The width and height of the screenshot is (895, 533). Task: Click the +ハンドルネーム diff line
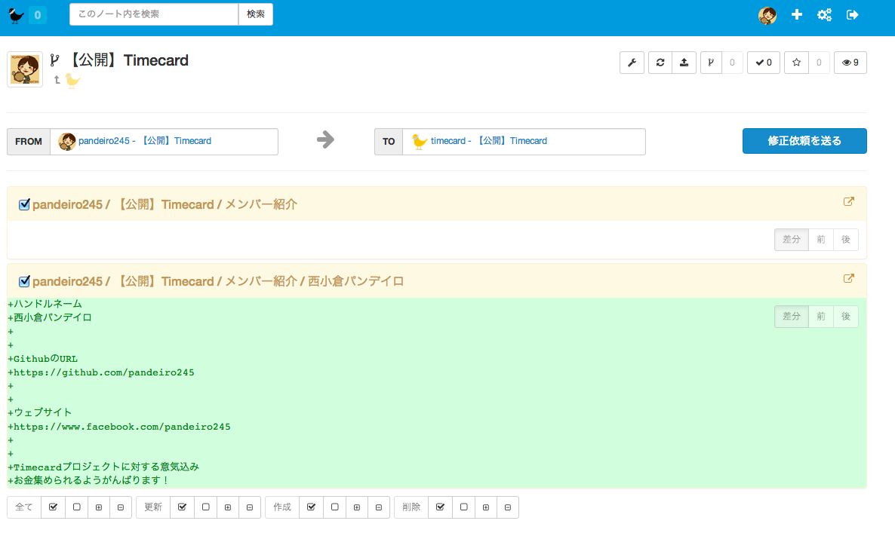pyautogui.click(x=45, y=304)
